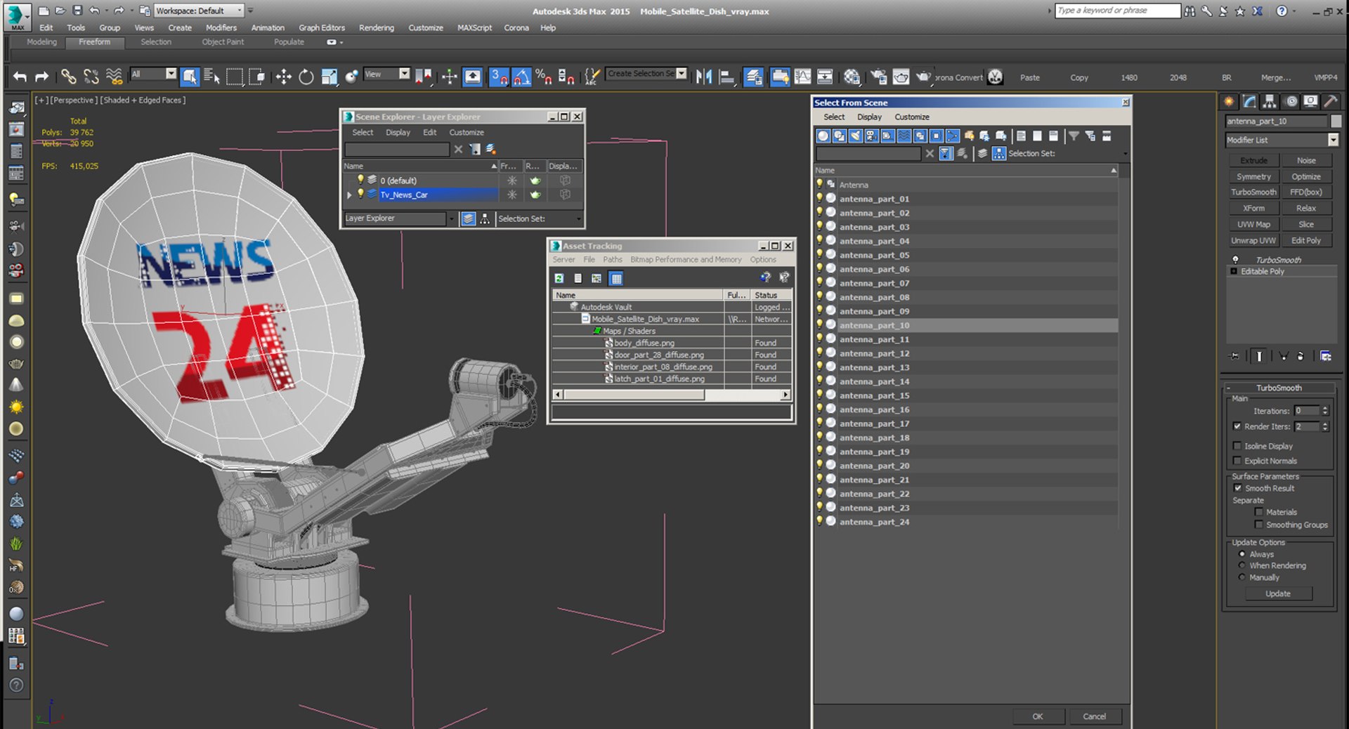Image resolution: width=1349 pixels, height=729 pixels.
Task: Toggle Display Geometry filter in Select From Scene
Action: 823,136
